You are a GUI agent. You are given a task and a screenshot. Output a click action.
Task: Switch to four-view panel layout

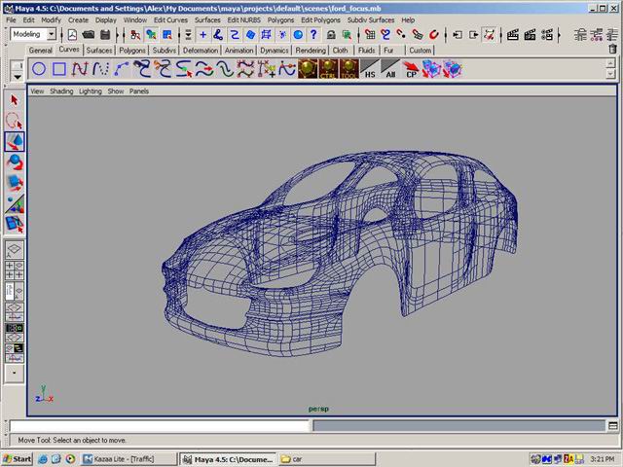15,269
